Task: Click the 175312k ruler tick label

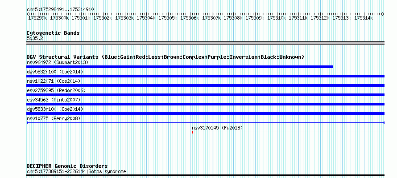Action: [x=320, y=18]
